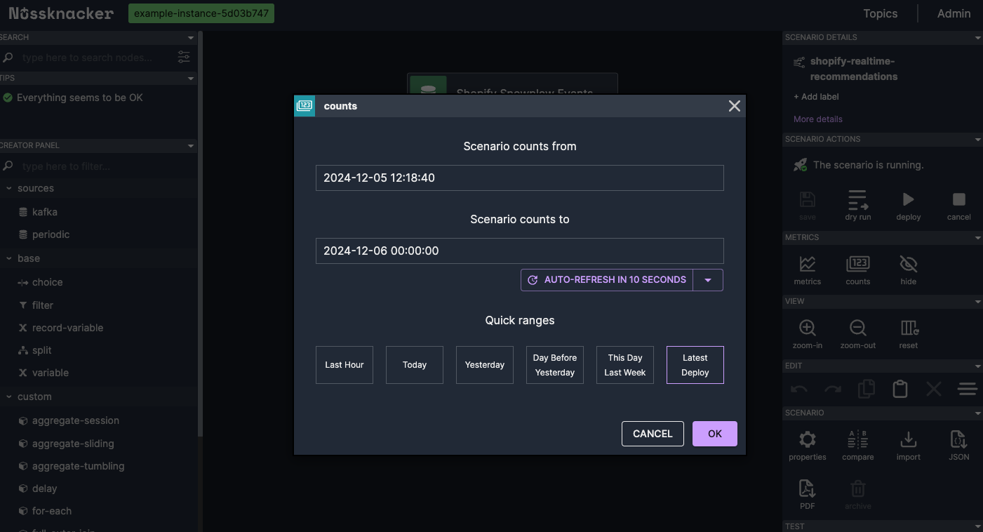This screenshot has width=983, height=532.
Task: Open the auto-refresh interval dropdown arrow
Action: (708, 280)
